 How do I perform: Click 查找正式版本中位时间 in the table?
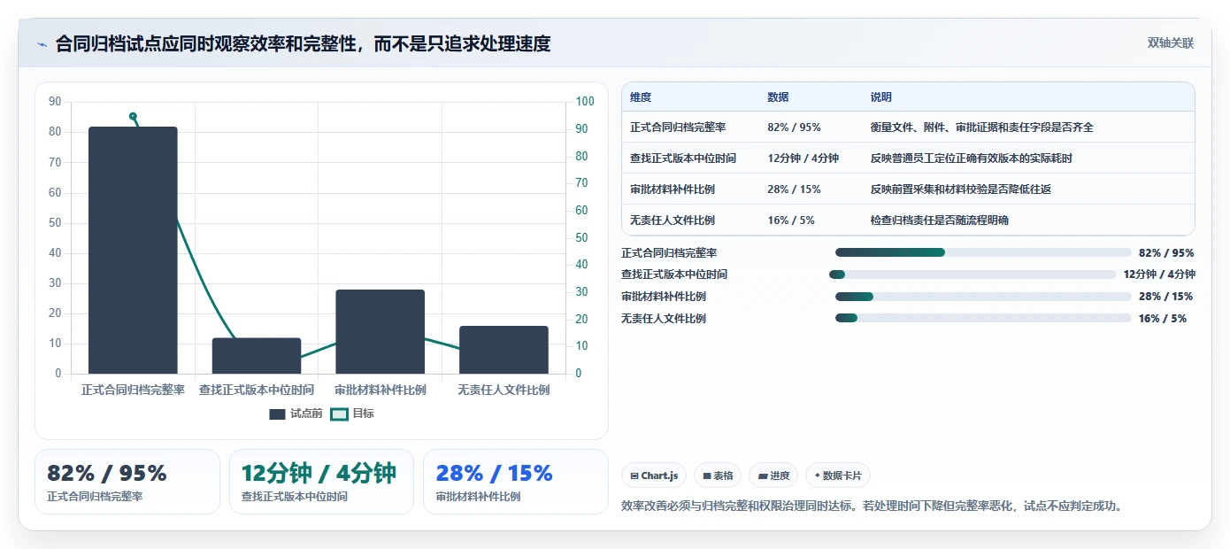pyautogui.click(x=683, y=159)
